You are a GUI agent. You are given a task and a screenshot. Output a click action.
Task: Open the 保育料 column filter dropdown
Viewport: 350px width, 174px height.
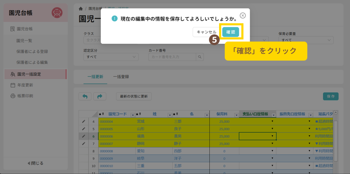(236, 114)
